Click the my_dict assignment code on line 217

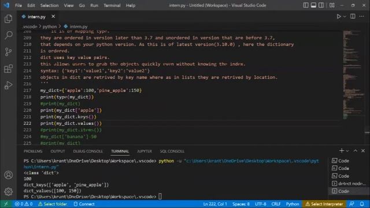pyautogui.click(x=91, y=90)
